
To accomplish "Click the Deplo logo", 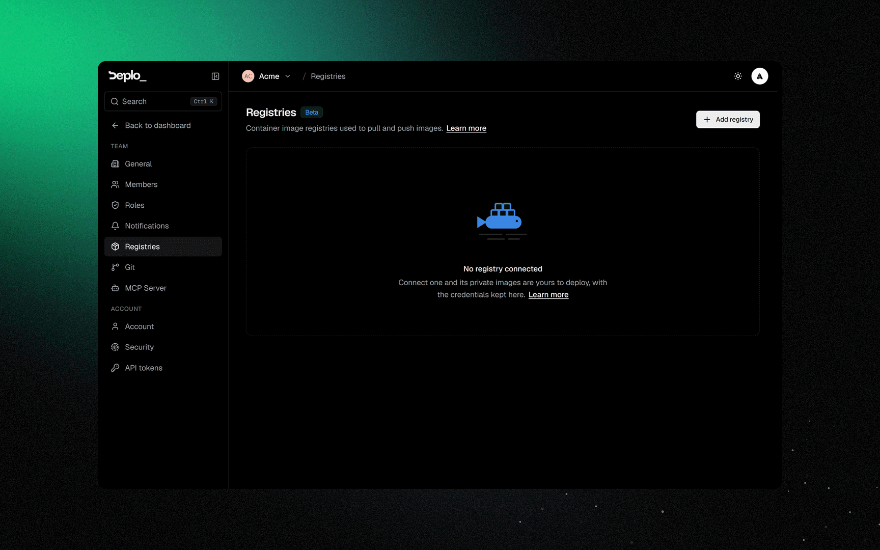I will (x=127, y=76).
